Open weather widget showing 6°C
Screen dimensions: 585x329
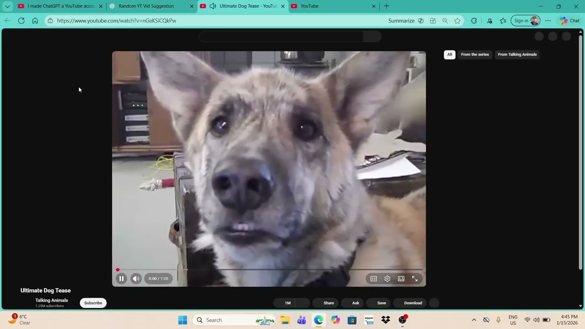pos(19,319)
